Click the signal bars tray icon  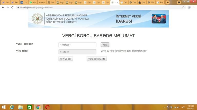pyautogui.click(x=175, y=107)
